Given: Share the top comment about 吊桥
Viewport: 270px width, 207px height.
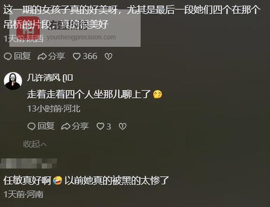Looking at the screenshot, I should click(51, 56).
